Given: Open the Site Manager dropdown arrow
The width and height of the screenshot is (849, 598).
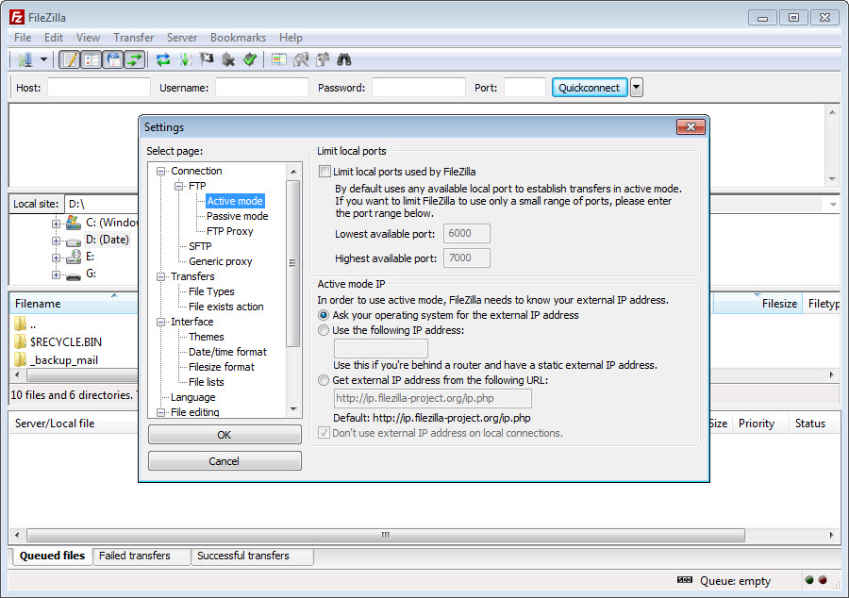Looking at the screenshot, I should tap(43, 59).
